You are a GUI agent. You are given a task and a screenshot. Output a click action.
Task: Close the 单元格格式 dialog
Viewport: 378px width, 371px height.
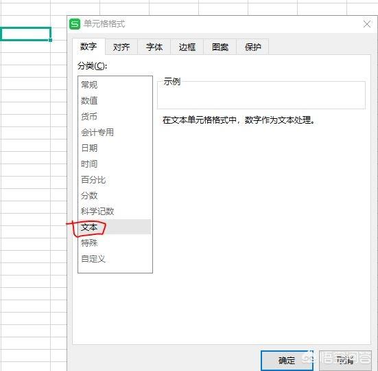(x=366, y=24)
